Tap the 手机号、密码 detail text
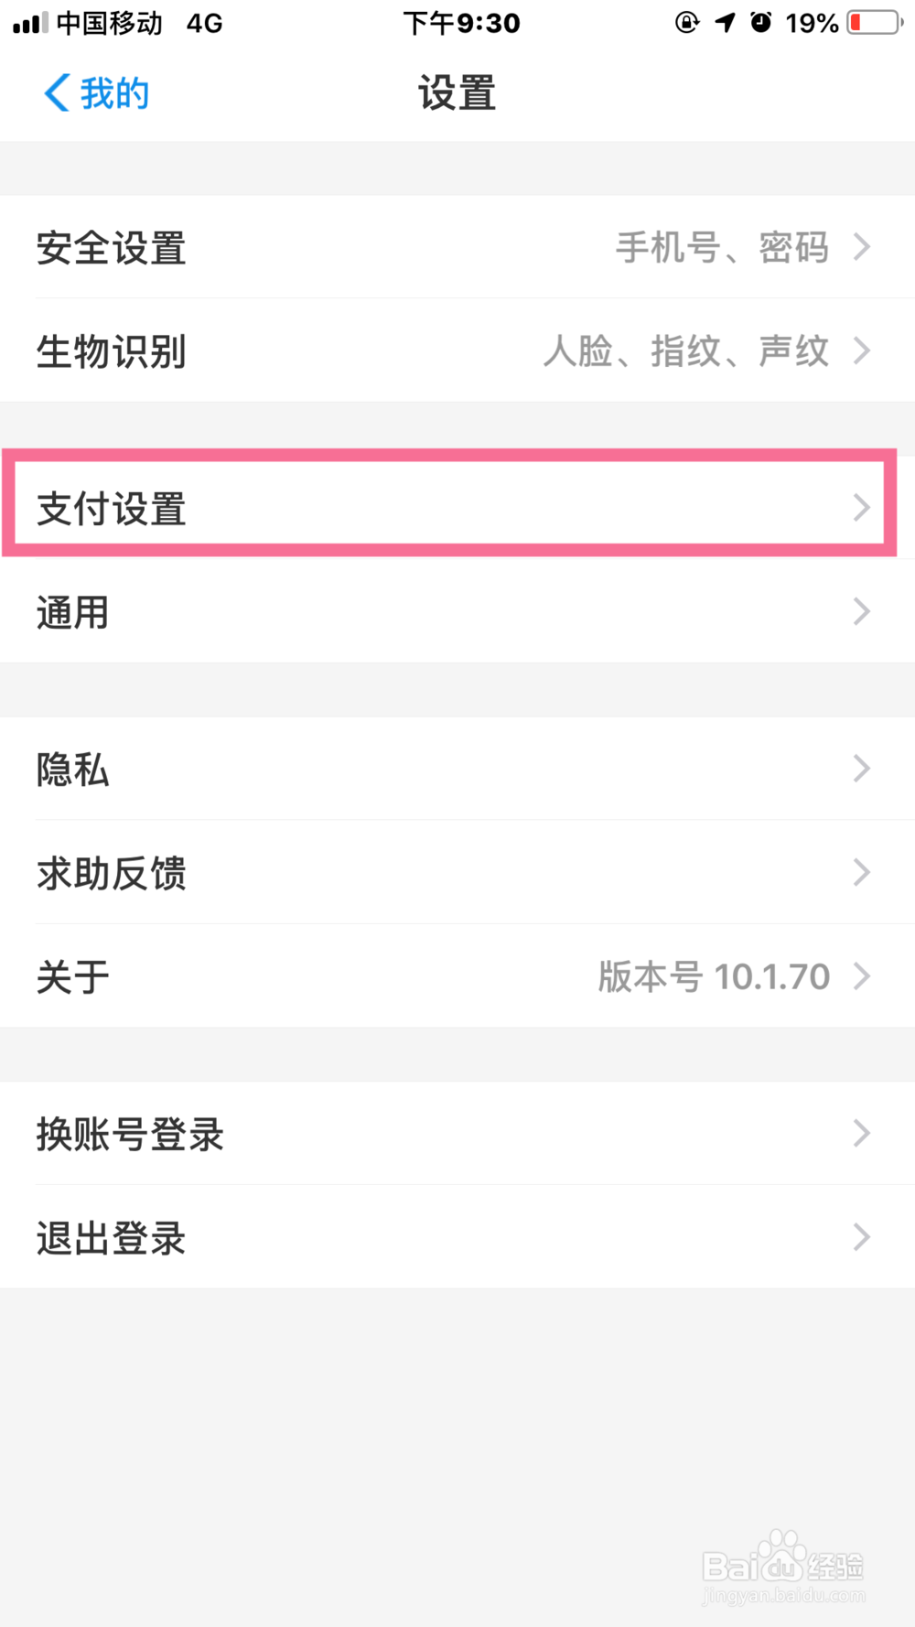This screenshot has height=1627, width=915. point(722,247)
